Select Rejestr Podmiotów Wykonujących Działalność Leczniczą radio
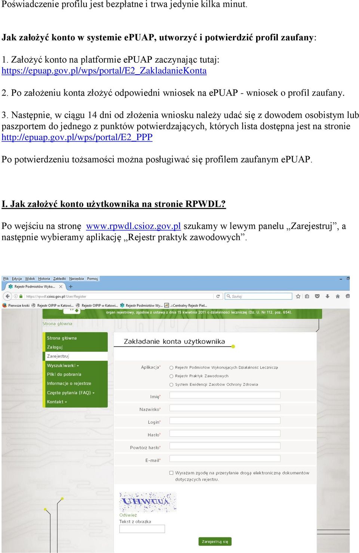Viewport: 359px width, 553px height. 172,368
